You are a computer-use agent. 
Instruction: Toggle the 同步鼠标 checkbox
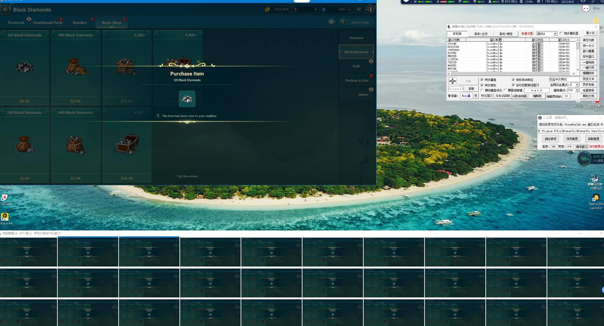[x=482, y=85]
